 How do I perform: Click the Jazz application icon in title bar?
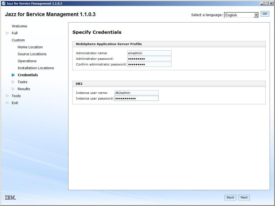pyautogui.click(x=3, y=3)
